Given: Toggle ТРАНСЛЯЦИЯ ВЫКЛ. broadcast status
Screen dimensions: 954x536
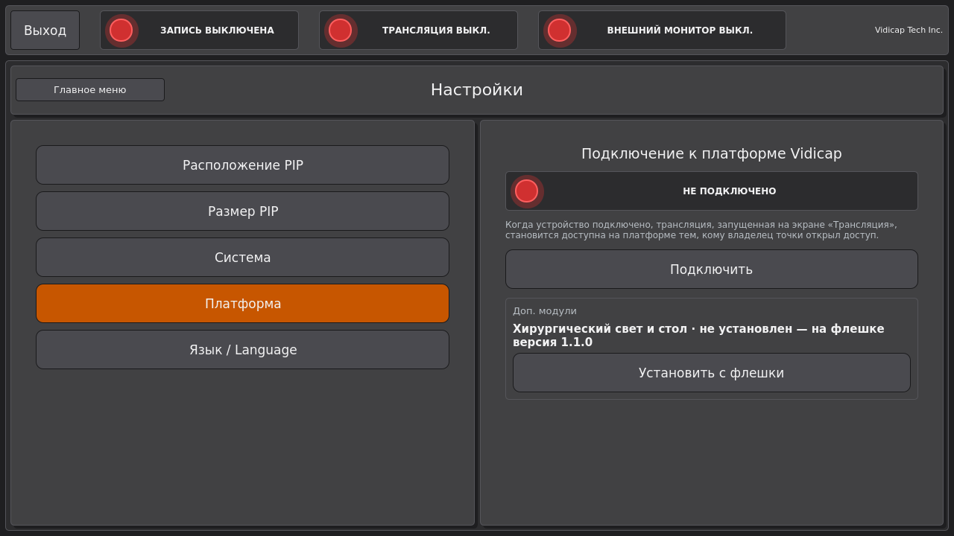Looking at the screenshot, I should [418, 31].
